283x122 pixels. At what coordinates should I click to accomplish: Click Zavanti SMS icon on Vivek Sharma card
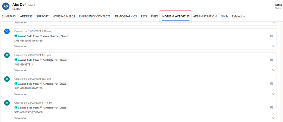tap(16, 36)
